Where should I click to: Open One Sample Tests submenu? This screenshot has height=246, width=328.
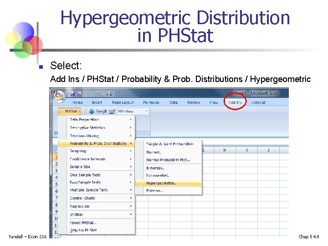click(x=97, y=175)
